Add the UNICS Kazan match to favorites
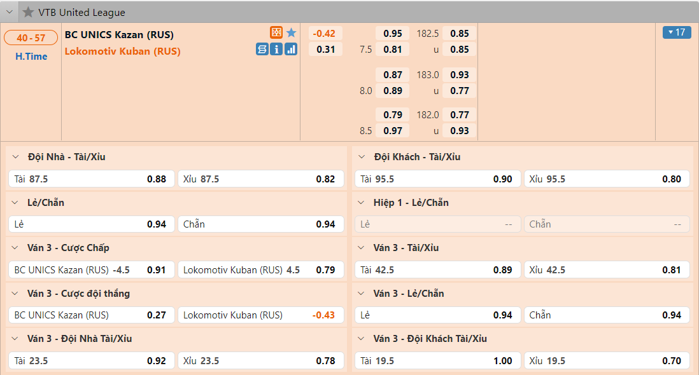The height and width of the screenshot is (375, 699). [x=292, y=33]
